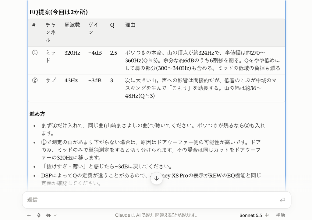
Task: Click the scroll-to-bottom arrow button
Action: [x=157, y=178]
